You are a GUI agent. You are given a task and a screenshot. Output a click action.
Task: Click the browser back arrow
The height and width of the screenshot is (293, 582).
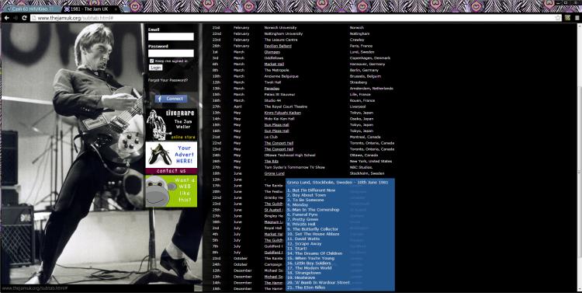pos(7,18)
